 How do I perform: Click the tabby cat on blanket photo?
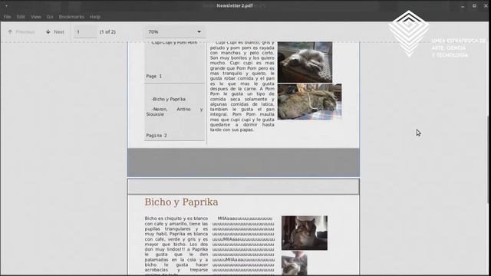coord(310,102)
